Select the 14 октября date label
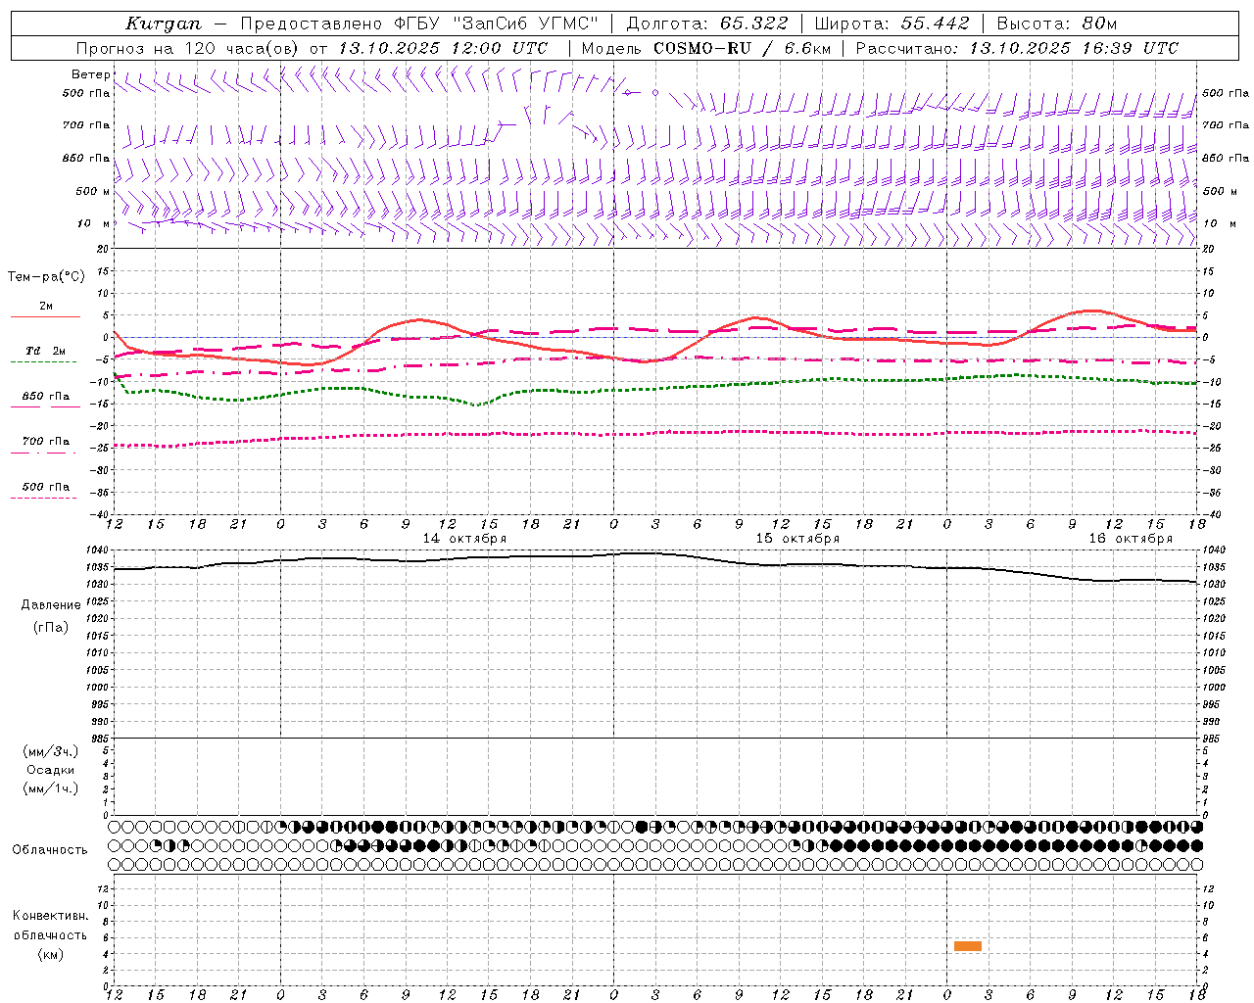Image resolution: width=1254 pixels, height=1003 pixels. pos(464,539)
